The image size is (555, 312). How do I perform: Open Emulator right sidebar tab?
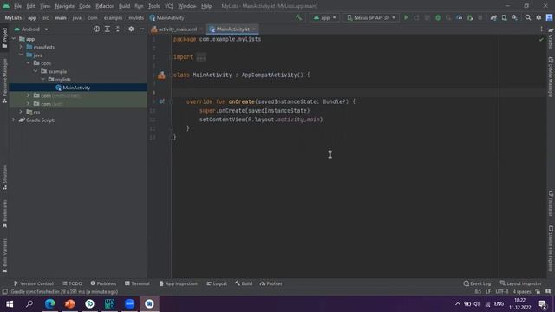click(551, 203)
